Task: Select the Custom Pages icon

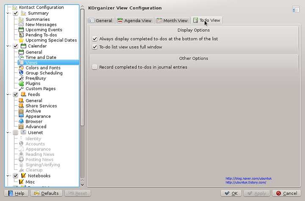Action: (x=21, y=88)
